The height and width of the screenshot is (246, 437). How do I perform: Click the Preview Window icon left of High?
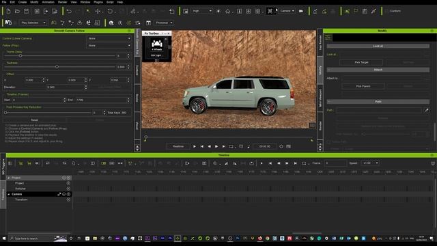pos(186,11)
